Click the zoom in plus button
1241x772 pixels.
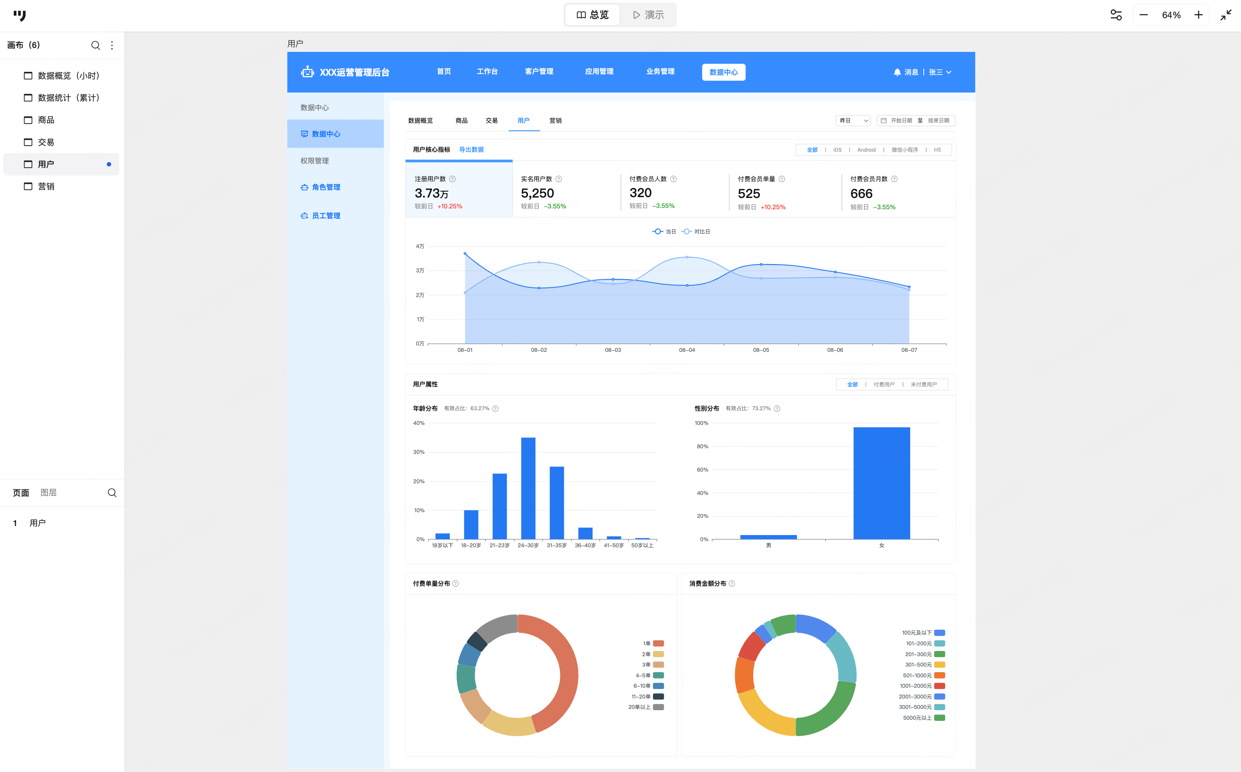click(1198, 15)
